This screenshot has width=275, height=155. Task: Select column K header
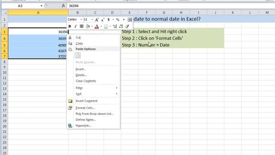tap(233, 12)
